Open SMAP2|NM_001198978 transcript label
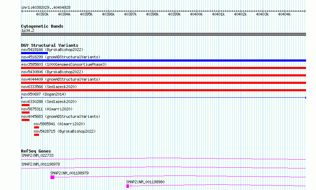 click(41, 164)
